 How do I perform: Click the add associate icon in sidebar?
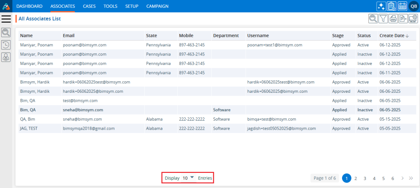coord(6,58)
